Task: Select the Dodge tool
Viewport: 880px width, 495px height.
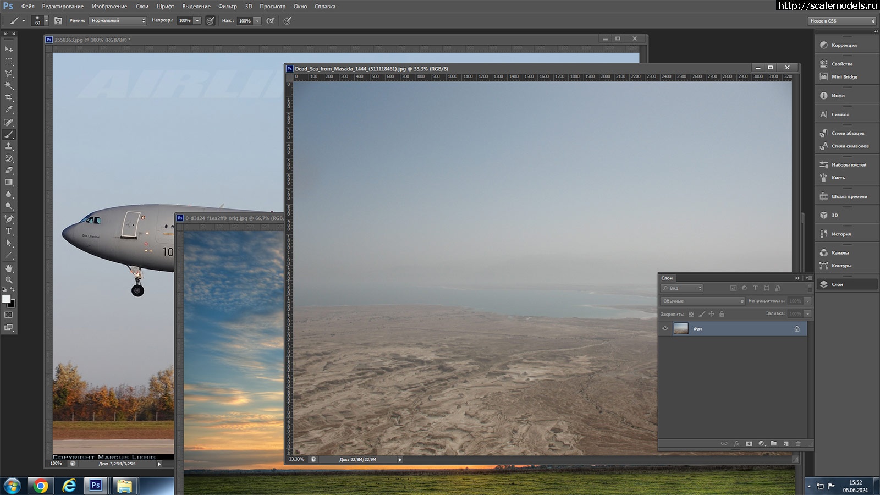Action: (9, 207)
